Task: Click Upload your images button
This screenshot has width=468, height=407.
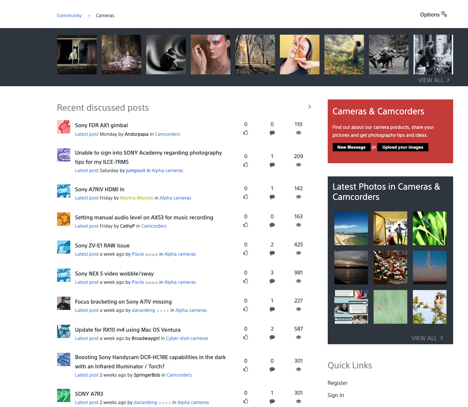Action: point(403,147)
